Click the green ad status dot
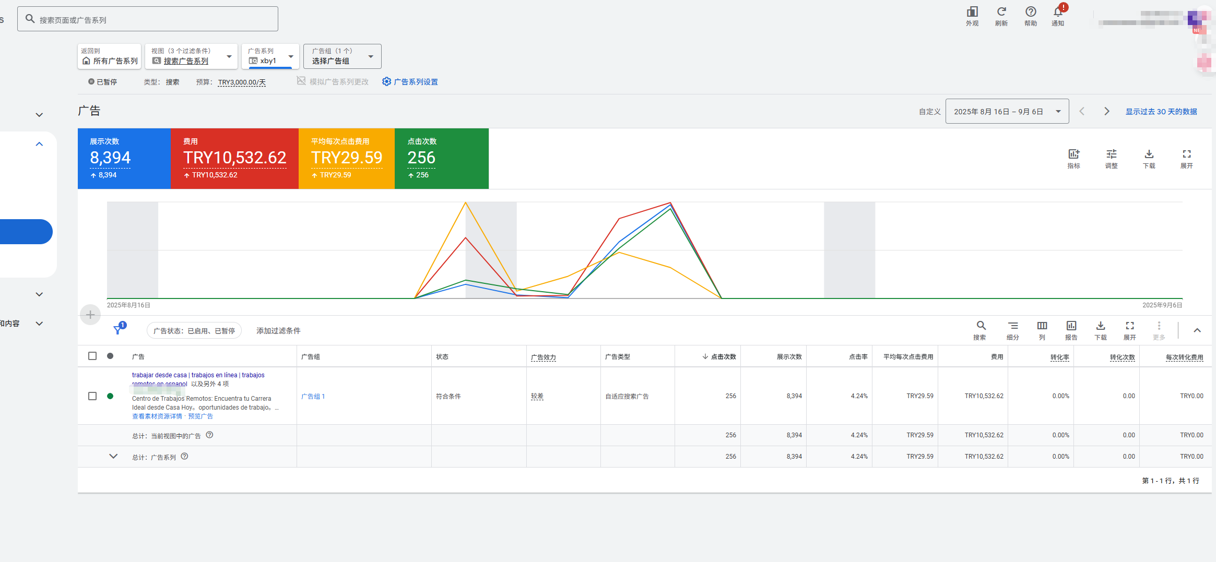The height and width of the screenshot is (562, 1216). coord(110,396)
